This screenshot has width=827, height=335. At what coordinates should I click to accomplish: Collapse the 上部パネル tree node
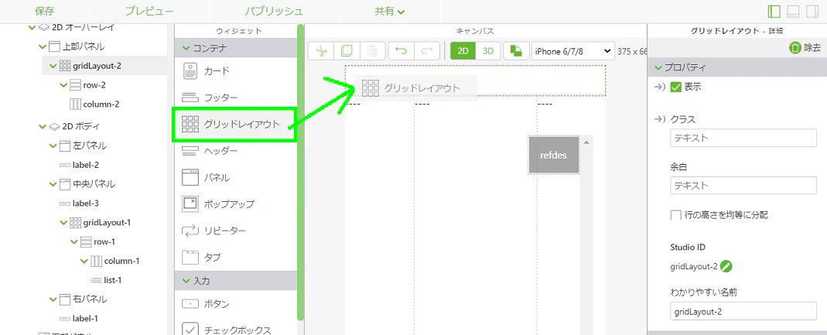pos(43,46)
